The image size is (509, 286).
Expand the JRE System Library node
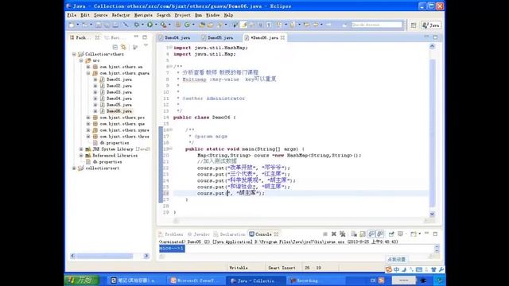81,149
